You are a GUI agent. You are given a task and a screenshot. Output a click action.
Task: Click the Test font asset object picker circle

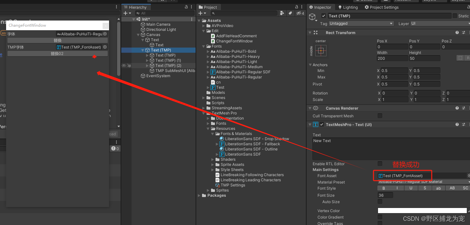[468, 175]
